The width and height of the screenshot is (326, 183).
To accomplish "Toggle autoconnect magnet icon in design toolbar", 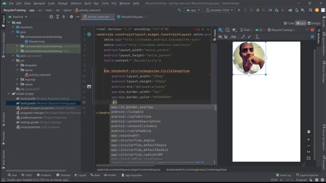I will [226, 37].
